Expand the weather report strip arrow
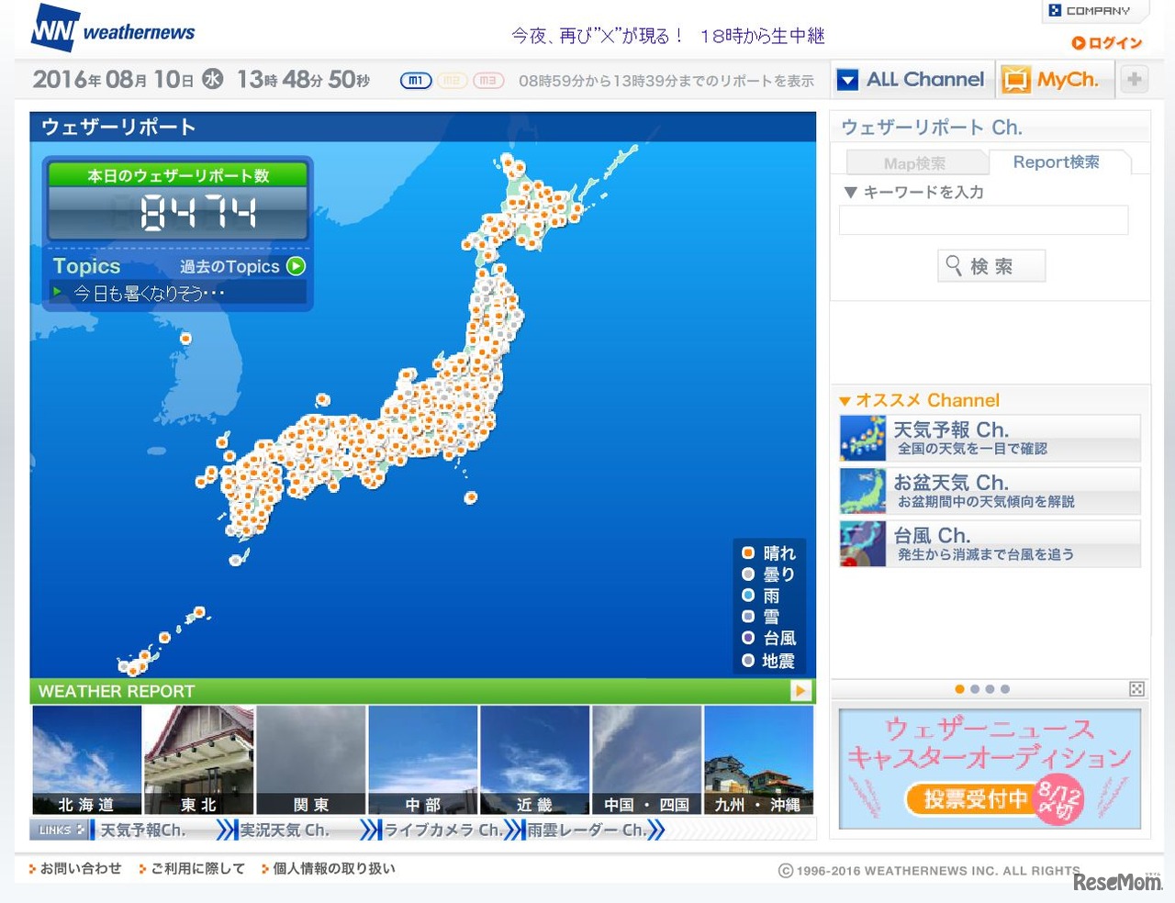1175x903 pixels. point(800,691)
